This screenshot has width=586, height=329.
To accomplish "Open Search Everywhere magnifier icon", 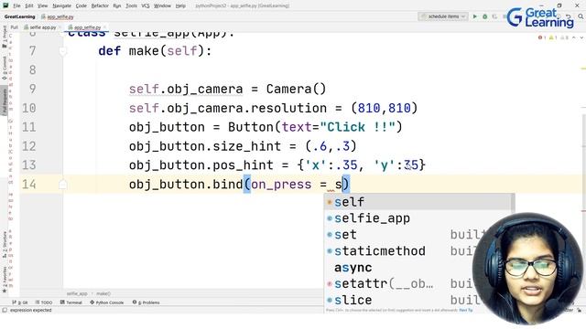I will (x=581, y=16).
